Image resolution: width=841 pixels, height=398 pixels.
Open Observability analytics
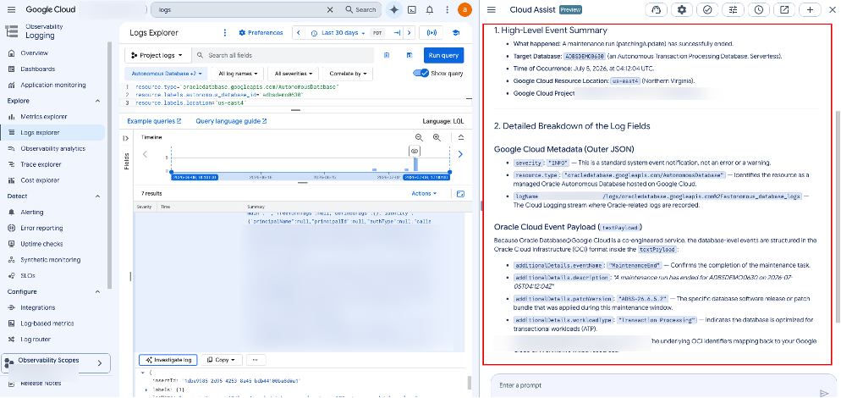[x=52, y=148]
